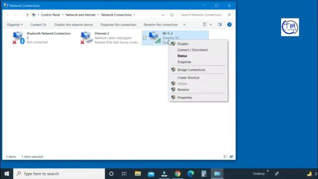The width and height of the screenshot is (318, 179).
Task: Choose Connect / Disconnect in context menu
Action: coord(199,50)
